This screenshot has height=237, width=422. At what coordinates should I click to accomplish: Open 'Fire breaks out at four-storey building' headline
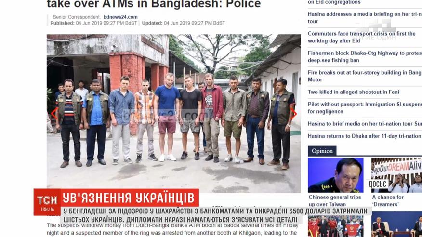(x=365, y=76)
